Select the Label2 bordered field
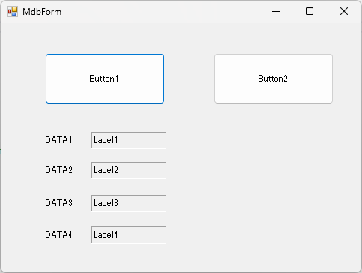 [x=129, y=170]
